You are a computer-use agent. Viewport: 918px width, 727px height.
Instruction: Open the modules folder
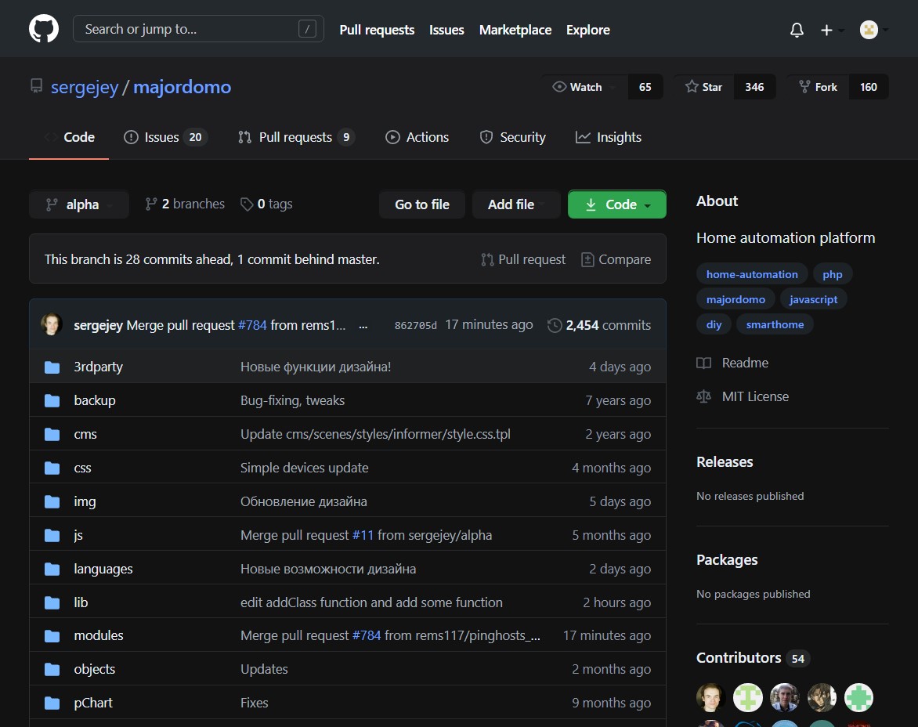[x=99, y=635]
